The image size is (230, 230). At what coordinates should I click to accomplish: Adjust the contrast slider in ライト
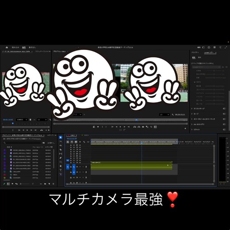coord(214,90)
